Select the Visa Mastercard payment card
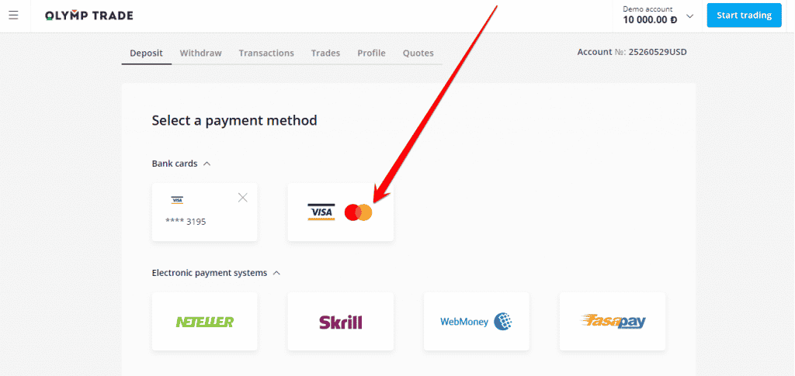The image size is (795, 376). [x=340, y=212]
